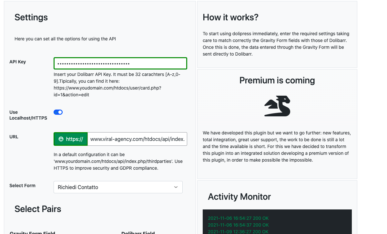Toggle the Use Localhost/HTTPS switch
387x234 pixels.
[x=58, y=112]
